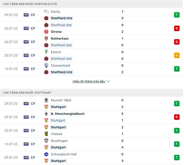Click the Rotherham club crest icon
The image size is (184, 165).
(x=46, y=39)
